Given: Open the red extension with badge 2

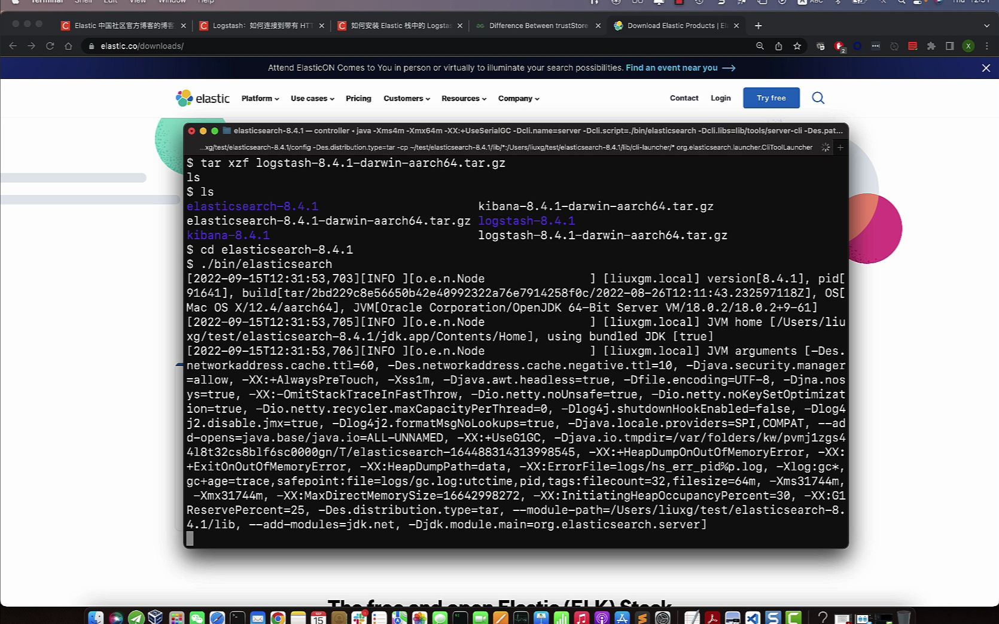Looking at the screenshot, I should (839, 47).
